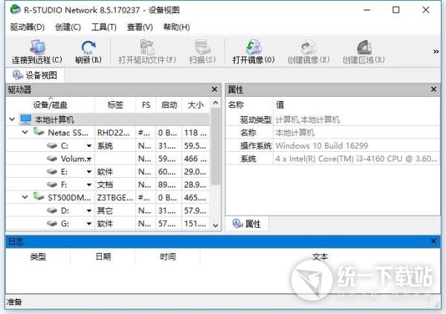Click the Open Image (打开镜像) toolbar icon
Screen dimensions: 446x314
point(253,47)
